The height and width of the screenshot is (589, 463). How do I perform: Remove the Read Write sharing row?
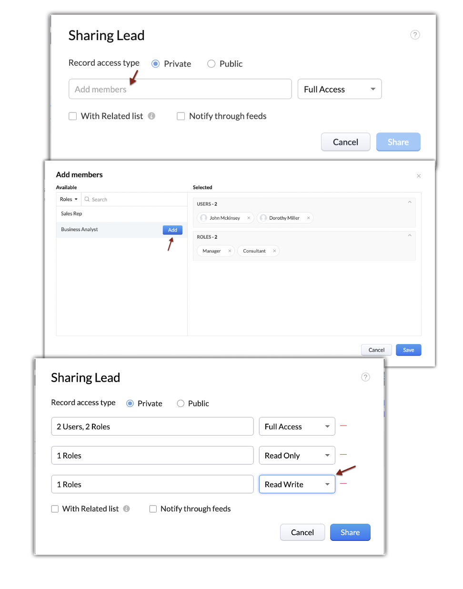point(343,483)
